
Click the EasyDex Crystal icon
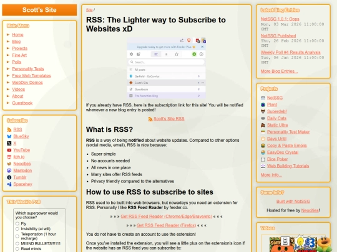click(263, 152)
